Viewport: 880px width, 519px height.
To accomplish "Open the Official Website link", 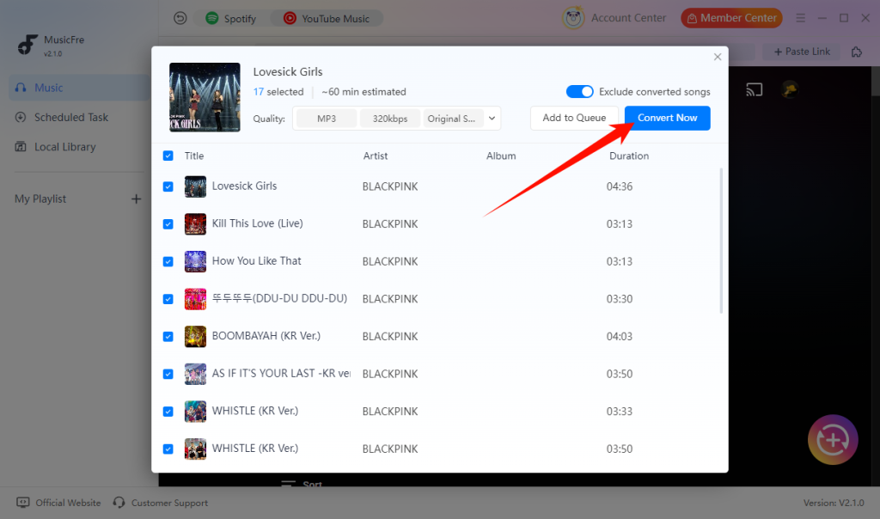I will click(59, 503).
